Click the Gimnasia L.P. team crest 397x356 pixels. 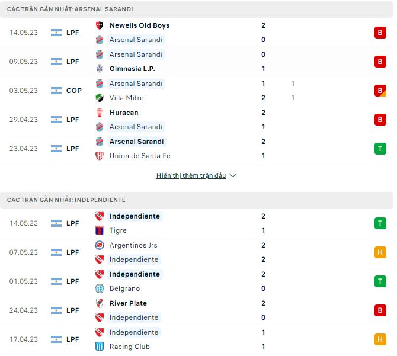pos(100,69)
